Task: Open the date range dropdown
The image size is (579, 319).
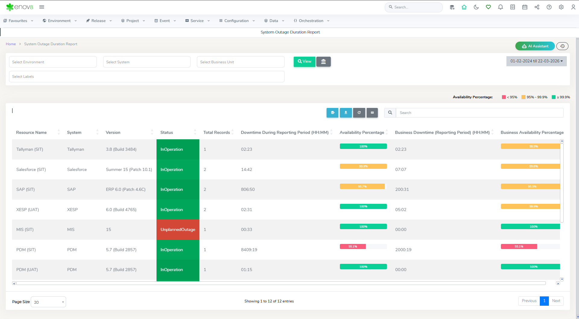Action: 536,61
